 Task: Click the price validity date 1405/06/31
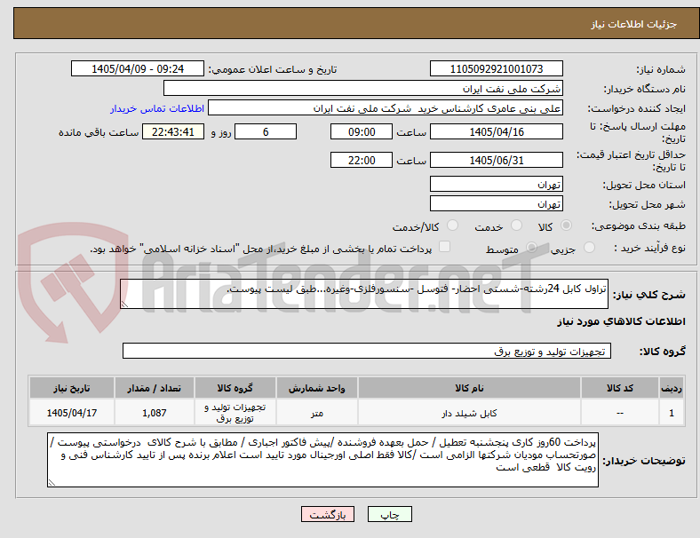[x=496, y=160]
